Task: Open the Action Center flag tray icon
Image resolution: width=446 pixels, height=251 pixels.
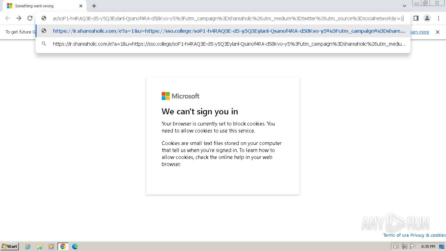Action: [x=413, y=246]
